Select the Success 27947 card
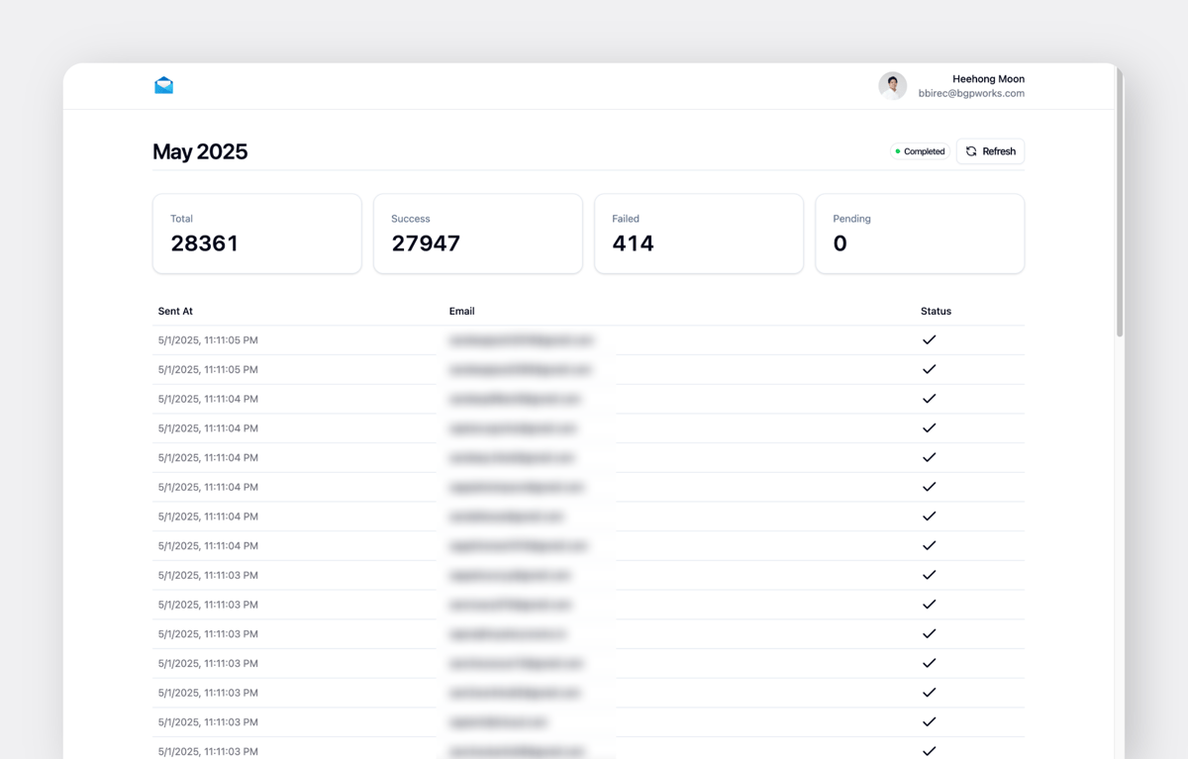 click(x=478, y=234)
